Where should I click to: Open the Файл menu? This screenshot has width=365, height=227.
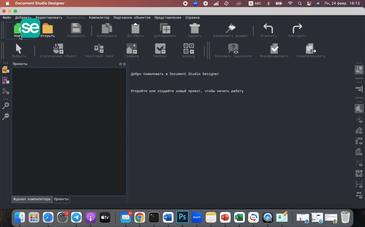[7, 18]
